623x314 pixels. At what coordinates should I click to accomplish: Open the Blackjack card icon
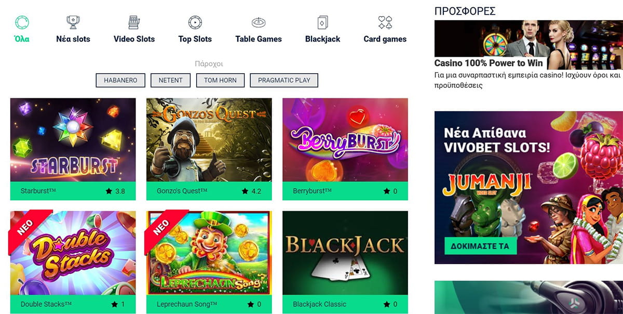(x=322, y=22)
